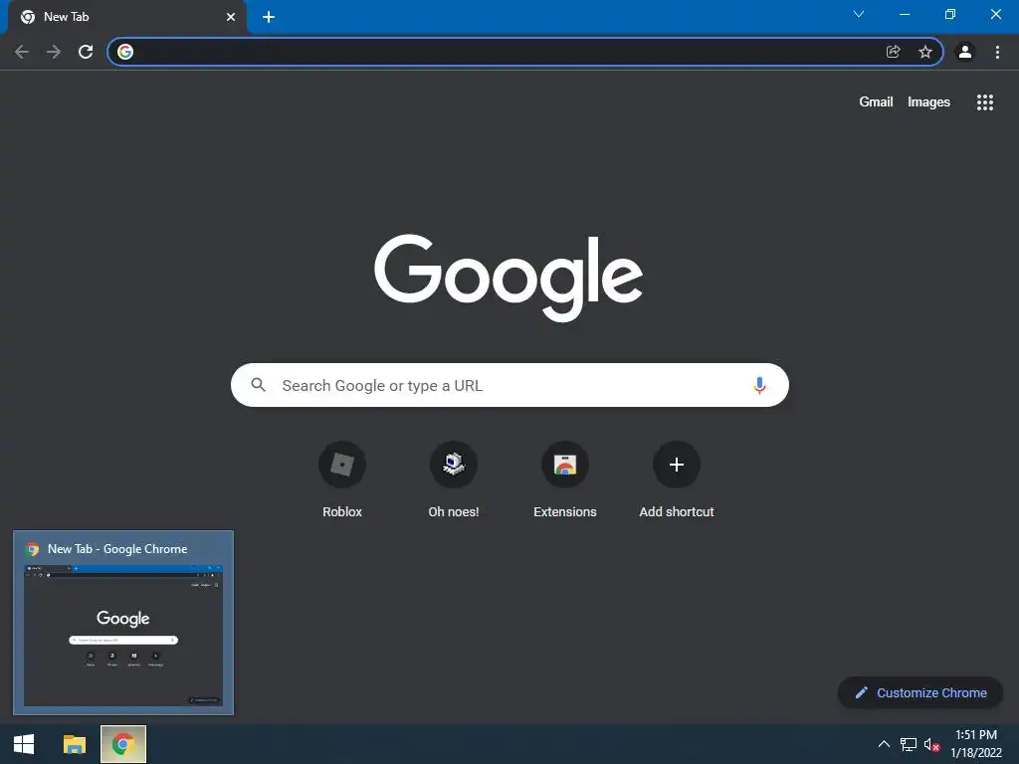Click the Chrome taskbar icon
Screen dimensions: 1019x764
(123, 744)
